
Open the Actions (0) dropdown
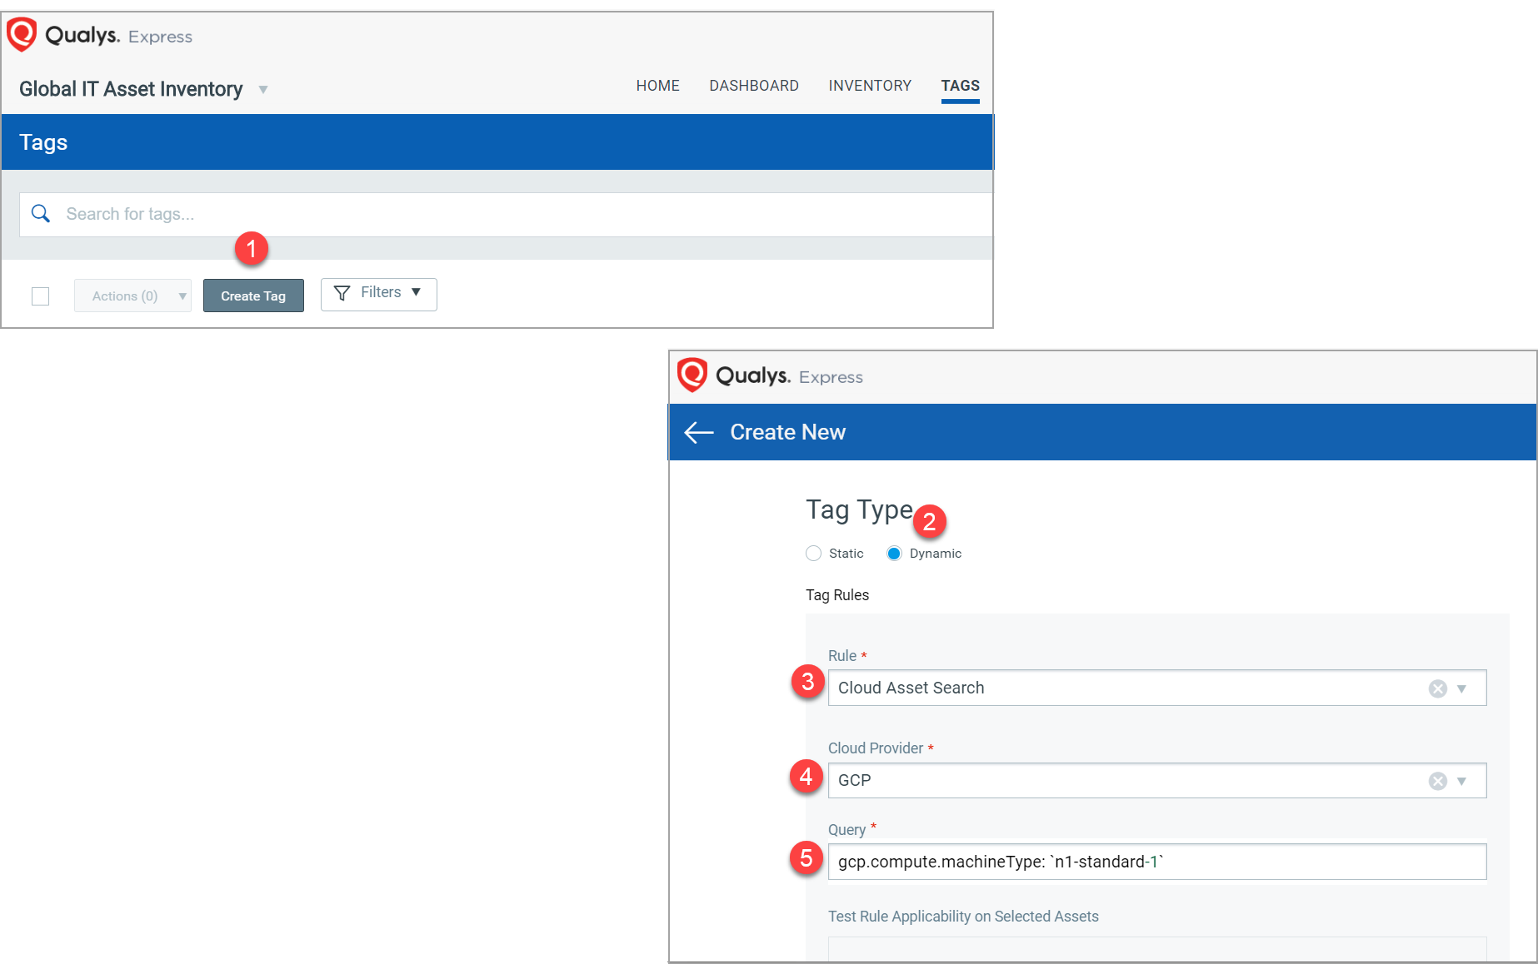click(x=132, y=296)
